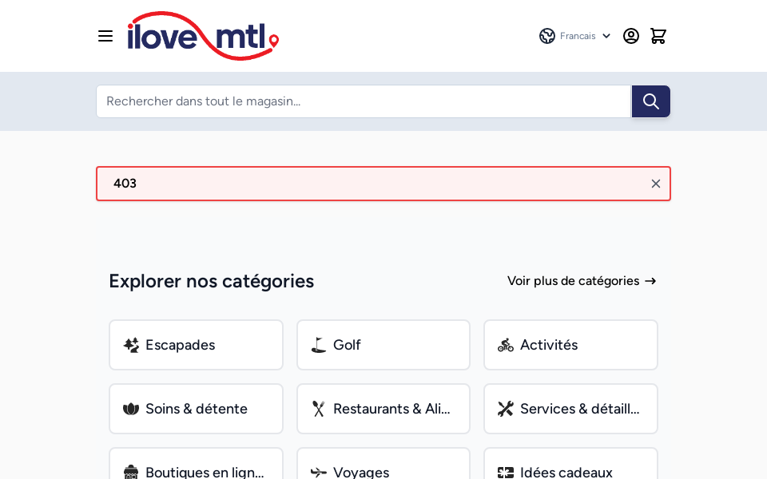Select the Golf category card
Screen dimensions: 767x479
[383, 345]
